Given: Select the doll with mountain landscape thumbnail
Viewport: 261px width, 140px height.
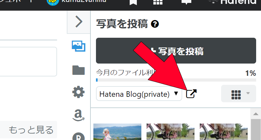Looking at the screenshot, I should click(117, 132).
